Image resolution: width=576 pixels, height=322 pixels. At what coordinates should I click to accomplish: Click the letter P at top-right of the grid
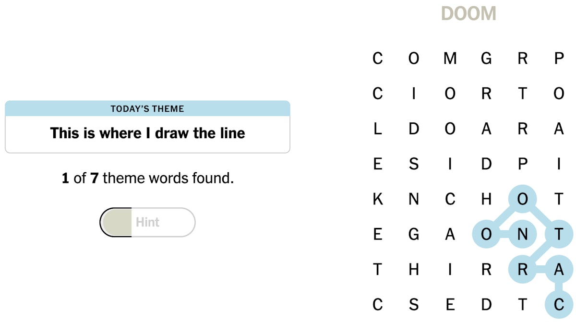tap(559, 59)
